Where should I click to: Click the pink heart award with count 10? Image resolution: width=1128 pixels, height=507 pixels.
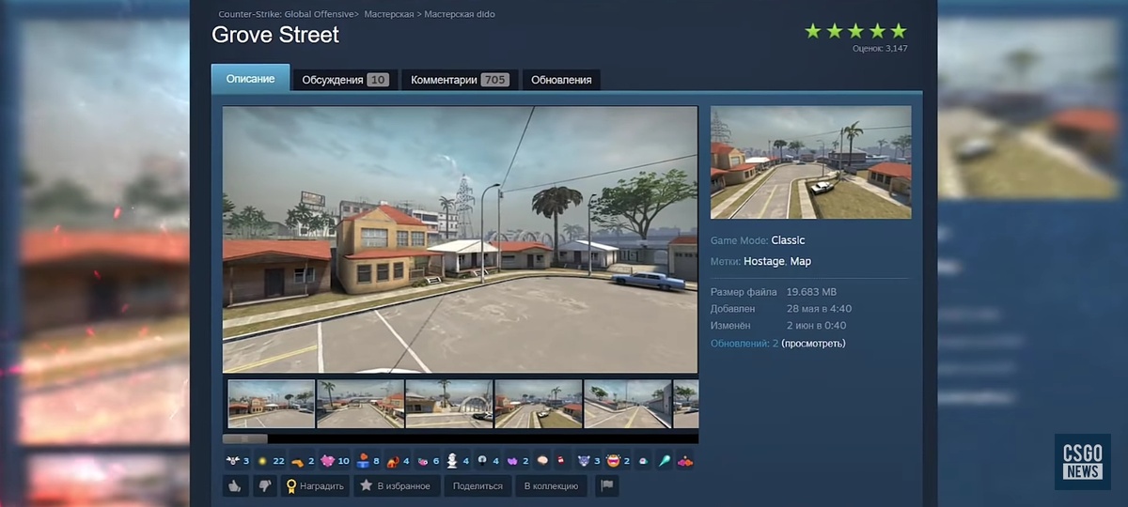tap(335, 460)
